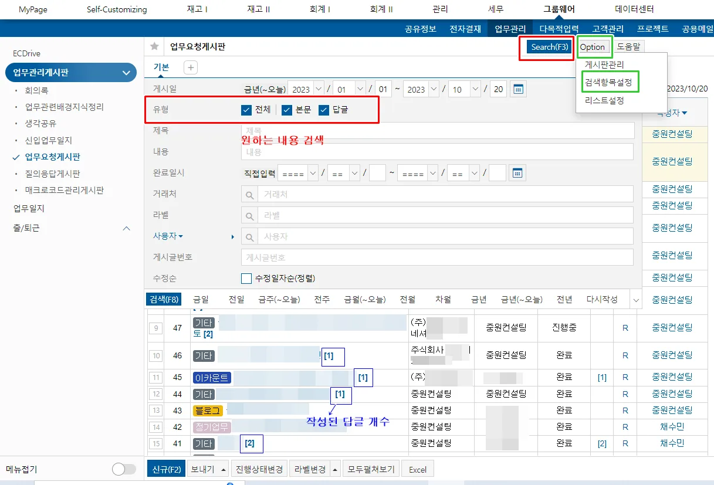Click 금주(~오늘) date shortcut

pyautogui.click(x=279, y=300)
